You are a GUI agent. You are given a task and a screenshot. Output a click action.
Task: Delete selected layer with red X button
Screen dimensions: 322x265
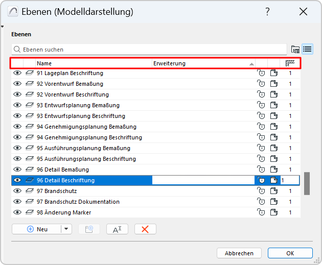145,229
